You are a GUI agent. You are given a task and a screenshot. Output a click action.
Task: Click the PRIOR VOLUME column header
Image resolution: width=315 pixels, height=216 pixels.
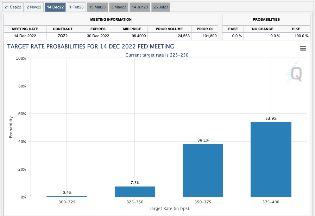click(x=169, y=29)
